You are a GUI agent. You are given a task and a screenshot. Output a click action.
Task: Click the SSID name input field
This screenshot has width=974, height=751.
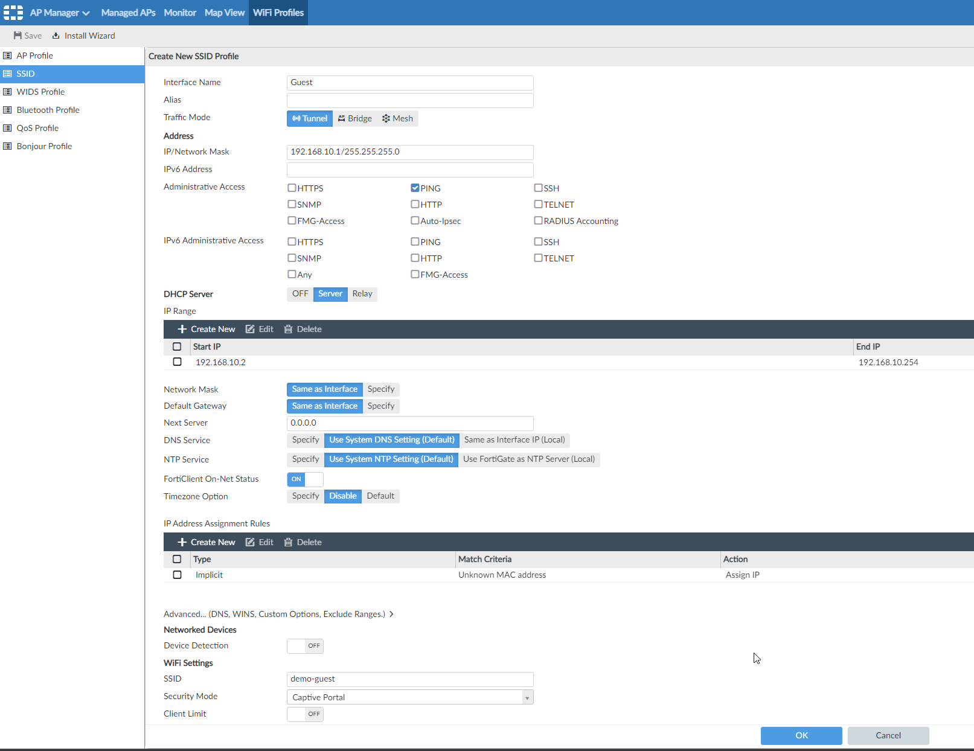pyautogui.click(x=409, y=679)
